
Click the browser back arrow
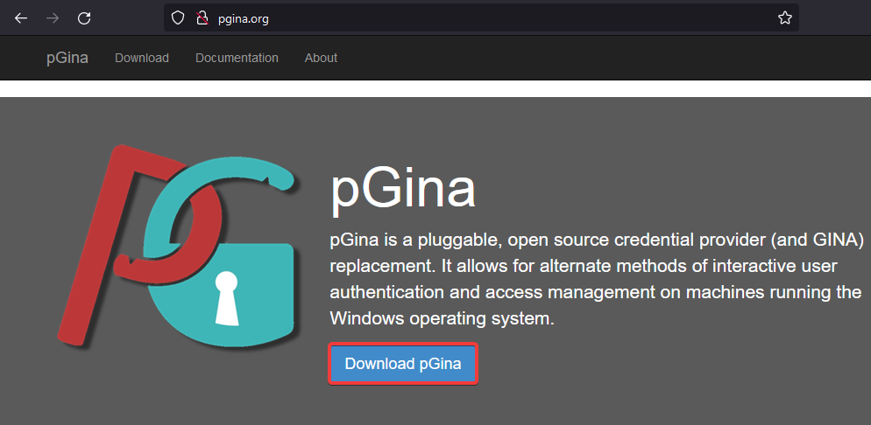point(21,17)
